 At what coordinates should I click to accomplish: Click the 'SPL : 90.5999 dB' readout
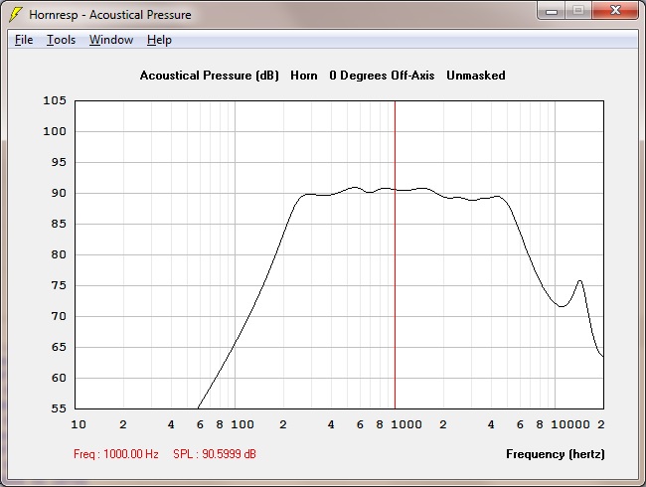(x=215, y=454)
